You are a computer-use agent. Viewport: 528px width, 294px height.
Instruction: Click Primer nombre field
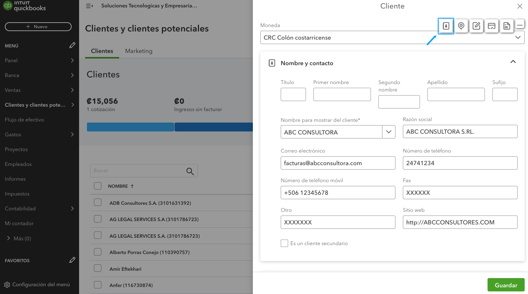pyautogui.click(x=342, y=94)
